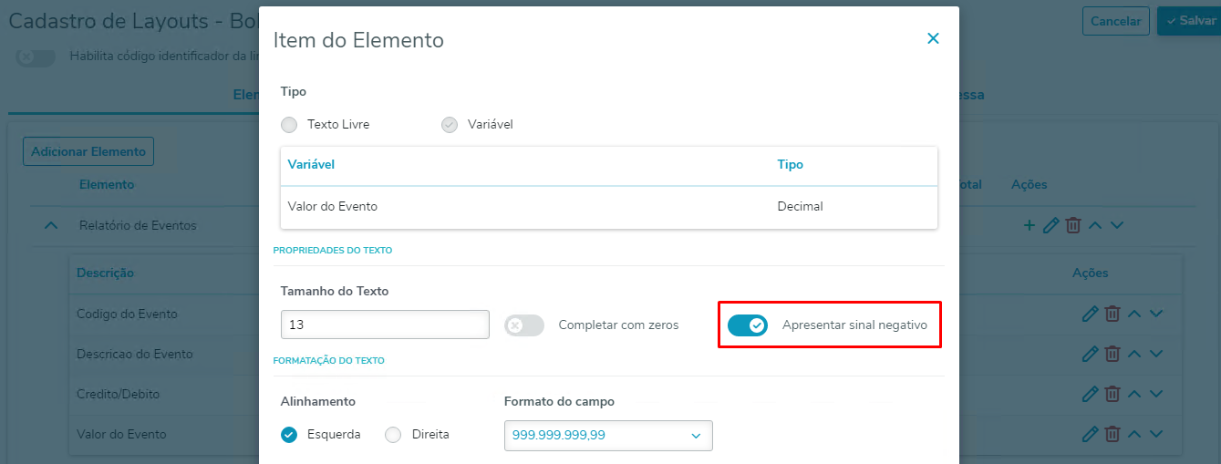
Task: Close the Item do Elemento dialog
Action: [x=933, y=38]
